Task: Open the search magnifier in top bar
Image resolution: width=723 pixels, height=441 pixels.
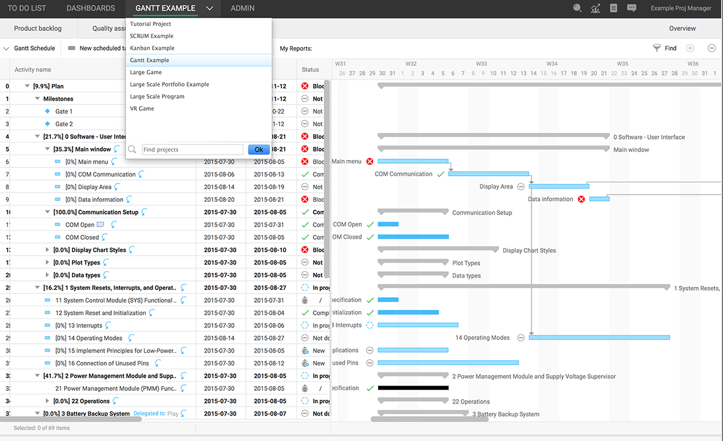Action: point(577,8)
